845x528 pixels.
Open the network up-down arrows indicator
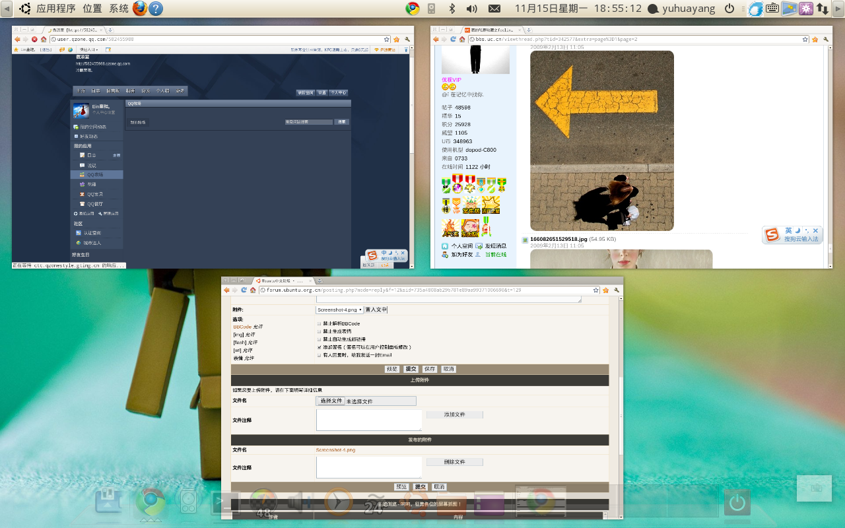(x=823, y=9)
